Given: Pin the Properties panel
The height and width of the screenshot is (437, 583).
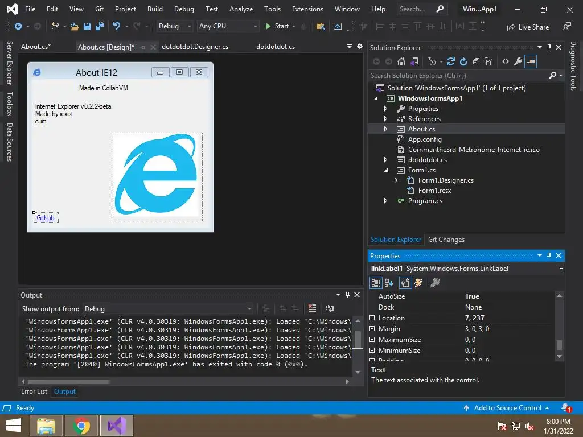Looking at the screenshot, I should (549, 255).
